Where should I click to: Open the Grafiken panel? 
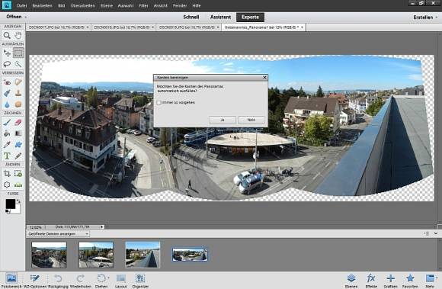390,281
